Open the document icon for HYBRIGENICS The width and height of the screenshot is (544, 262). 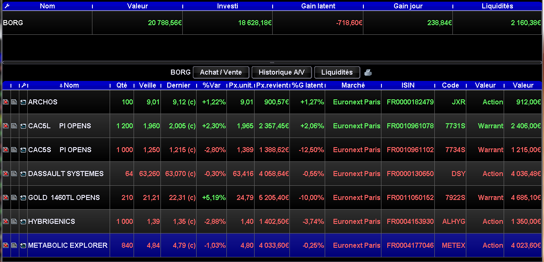click(14, 221)
